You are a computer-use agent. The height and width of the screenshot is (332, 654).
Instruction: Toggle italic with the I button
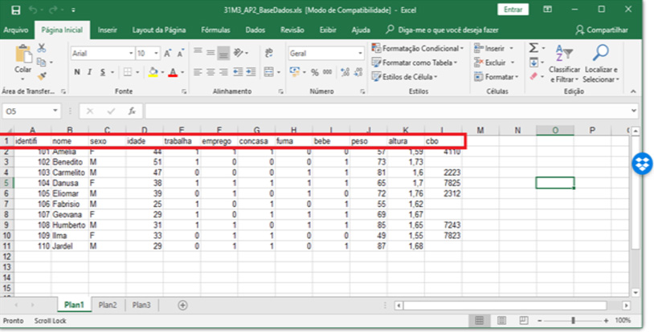pos(89,72)
